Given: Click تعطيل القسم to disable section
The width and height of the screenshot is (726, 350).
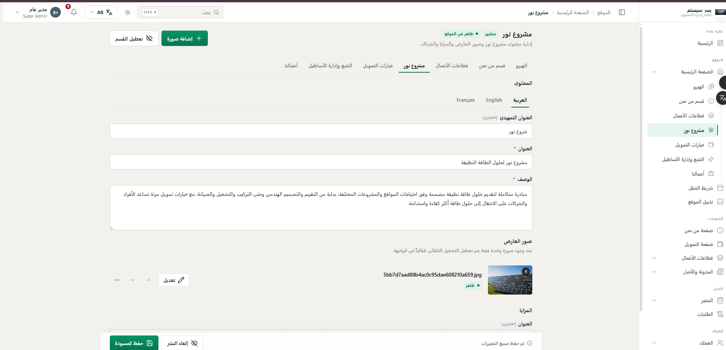Looking at the screenshot, I should click(134, 39).
